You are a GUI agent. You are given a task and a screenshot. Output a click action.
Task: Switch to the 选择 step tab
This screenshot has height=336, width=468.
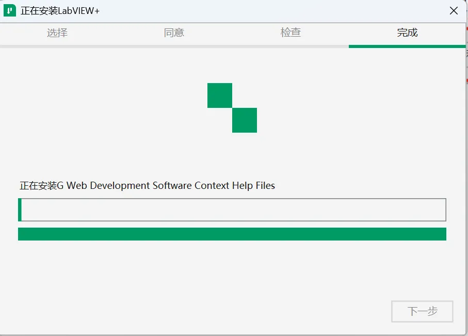tap(57, 33)
